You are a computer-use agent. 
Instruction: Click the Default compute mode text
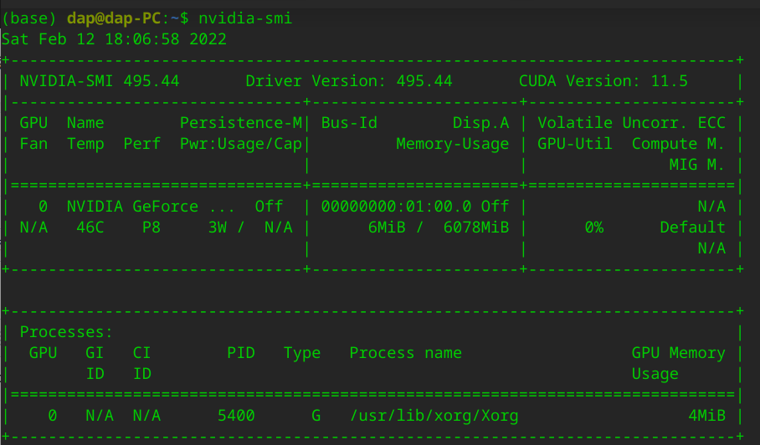(692, 227)
